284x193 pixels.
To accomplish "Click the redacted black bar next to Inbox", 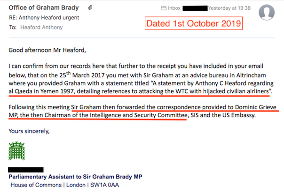I will point(195,8).
